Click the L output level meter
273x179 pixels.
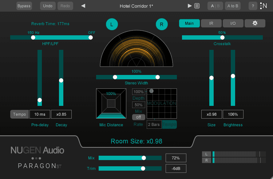239,154
